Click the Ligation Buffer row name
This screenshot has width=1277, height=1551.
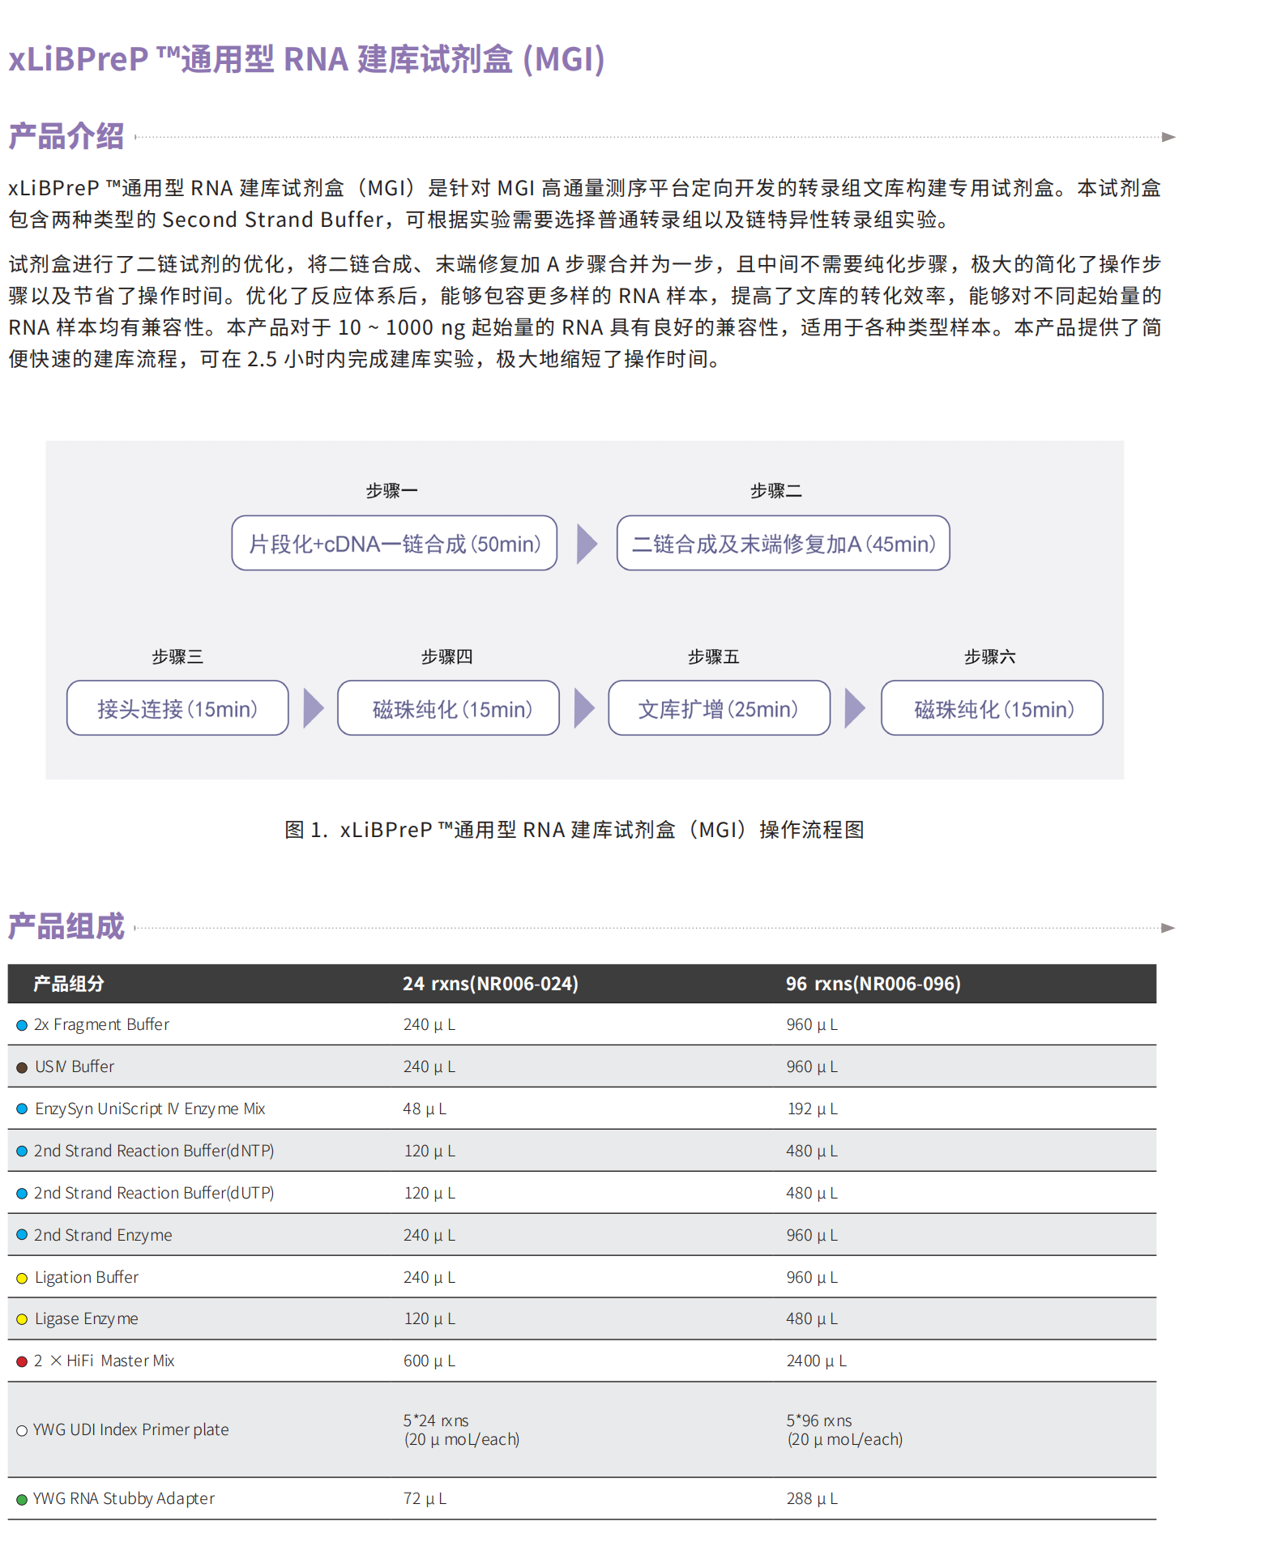click(x=87, y=1278)
